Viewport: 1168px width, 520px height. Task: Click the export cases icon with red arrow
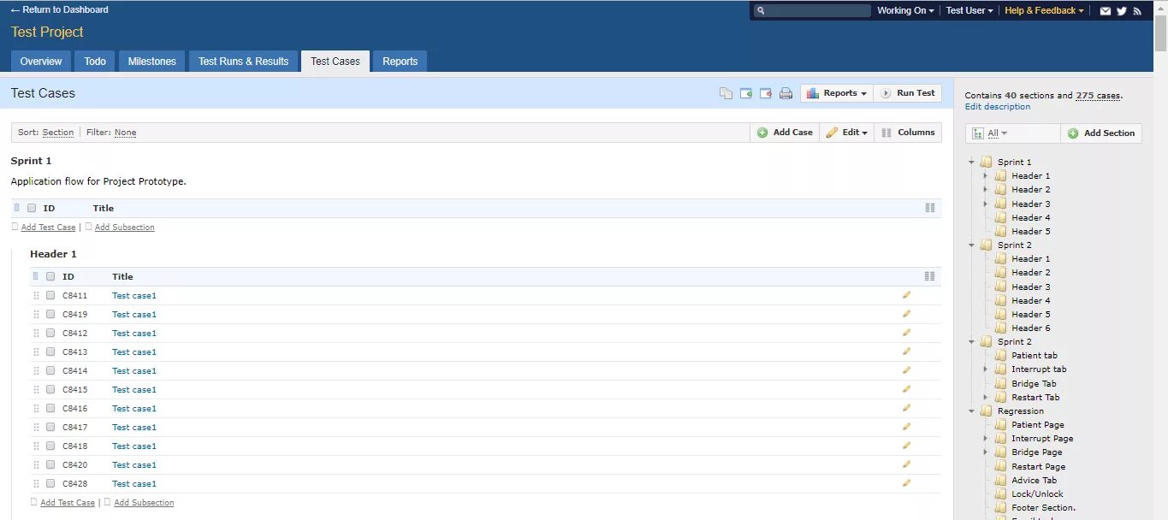[x=766, y=93]
